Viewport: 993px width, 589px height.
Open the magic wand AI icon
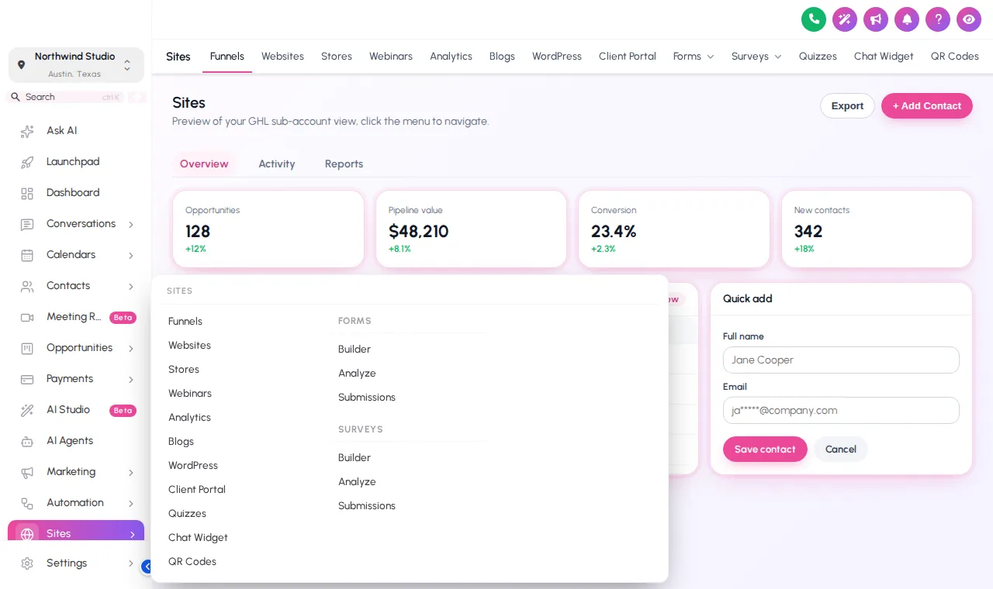845,19
